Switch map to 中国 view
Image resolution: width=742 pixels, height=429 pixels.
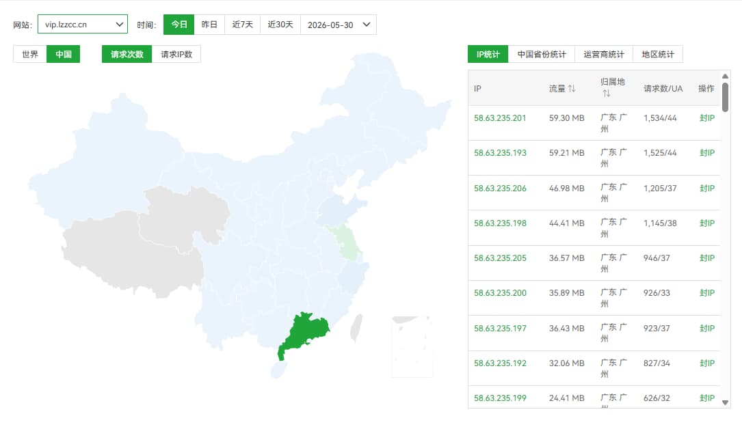pos(64,55)
